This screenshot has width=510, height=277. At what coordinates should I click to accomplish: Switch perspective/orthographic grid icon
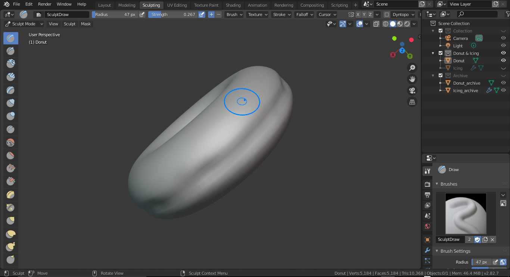pos(412,102)
